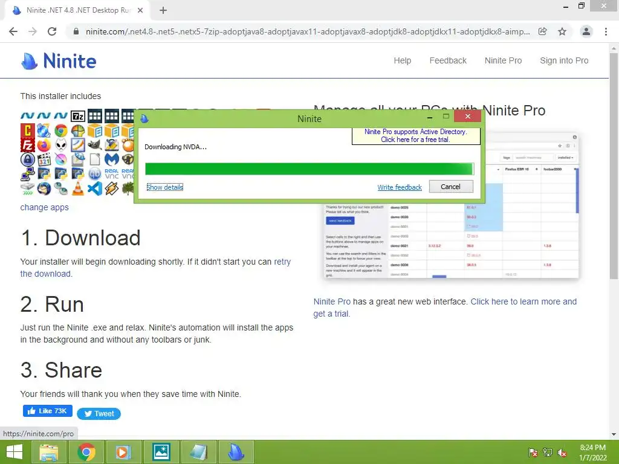The width and height of the screenshot is (619, 464).
Task: Open Chrome three-dot menu
Action: tap(606, 31)
